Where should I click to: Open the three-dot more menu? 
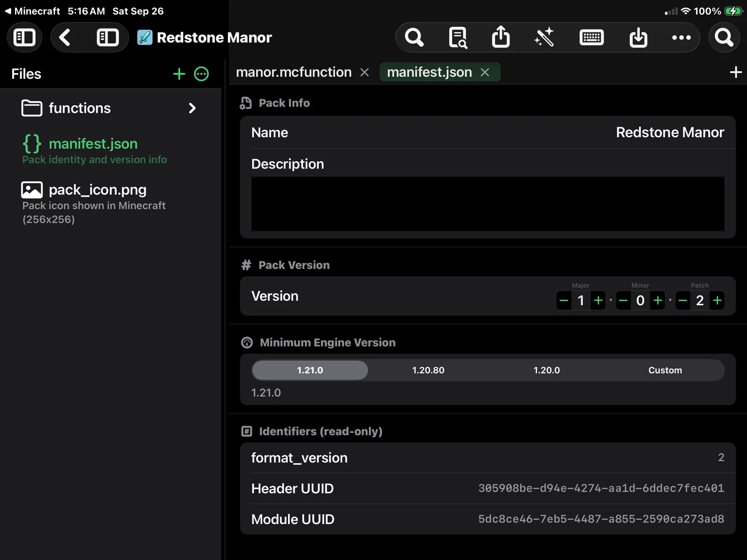click(682, 37)
